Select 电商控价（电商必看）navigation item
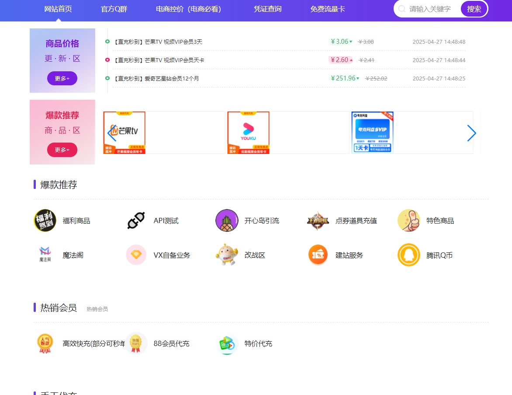 (189, 9)
